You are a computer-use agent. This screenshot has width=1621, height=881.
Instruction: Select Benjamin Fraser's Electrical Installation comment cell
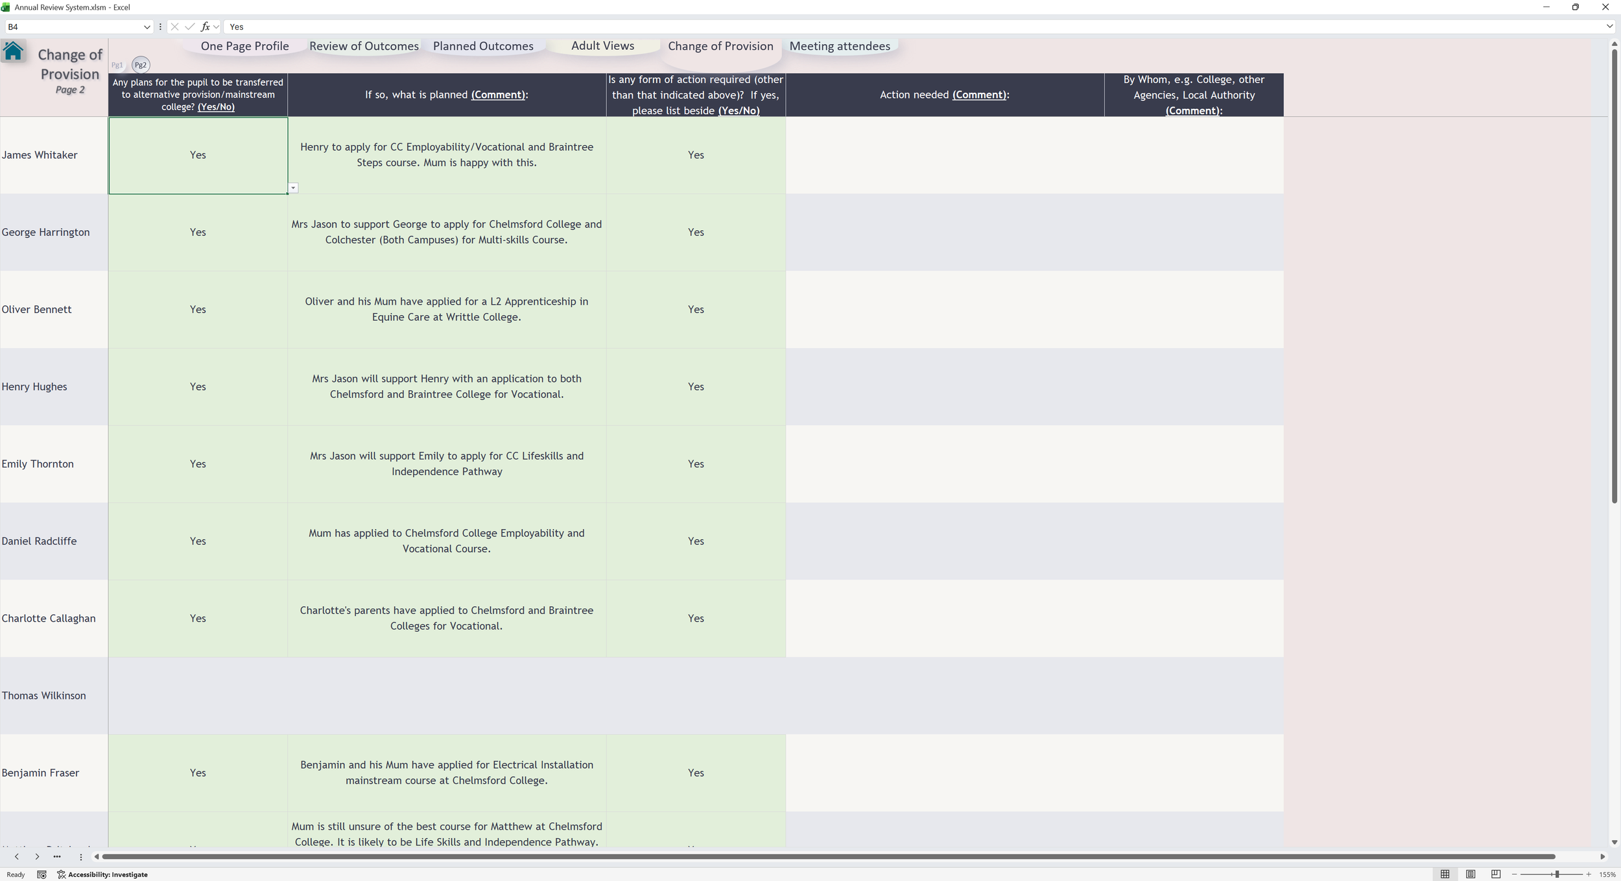click(447, 773)
